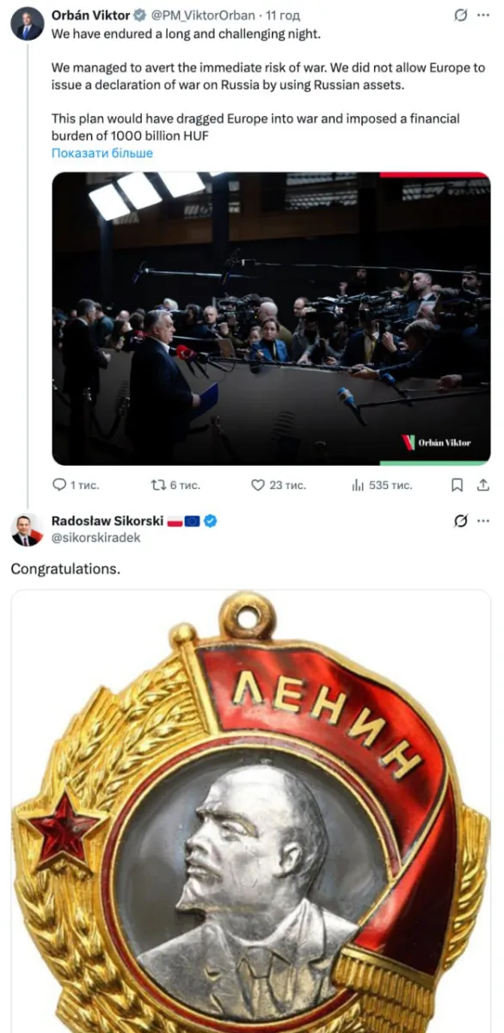Open the Lenin medal image
This screenshot has height=1033, width=504.
pos(250,811)
